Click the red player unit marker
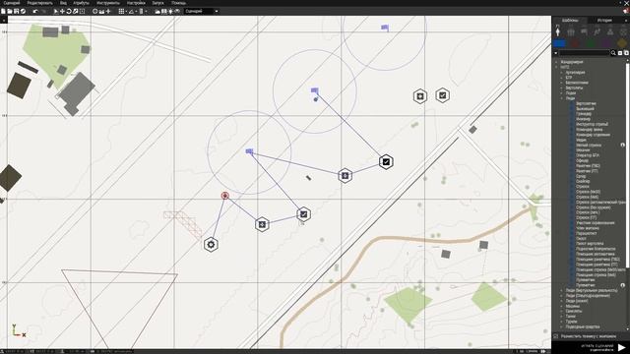The width and height of the screenshot is (630, 354). tap(225, 196)
